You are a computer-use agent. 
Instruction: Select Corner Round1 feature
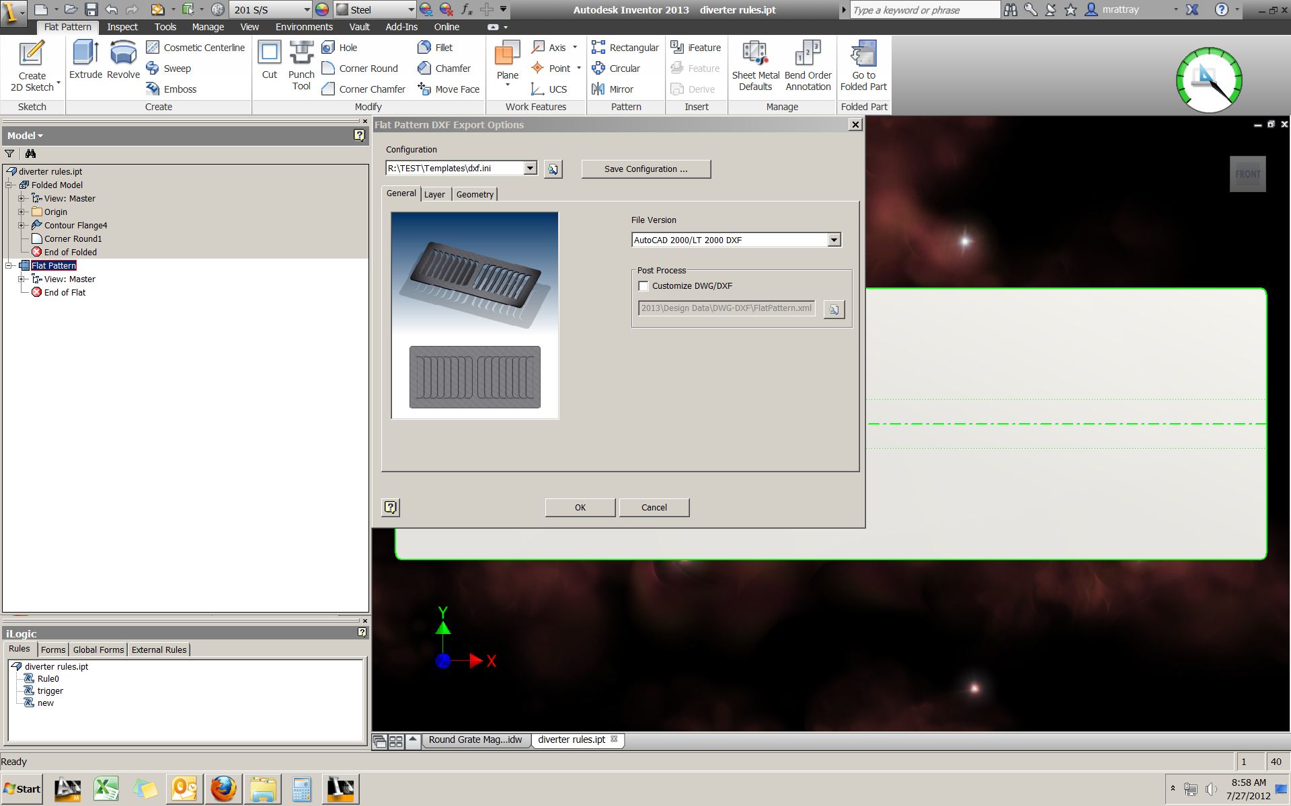[73, 238]
